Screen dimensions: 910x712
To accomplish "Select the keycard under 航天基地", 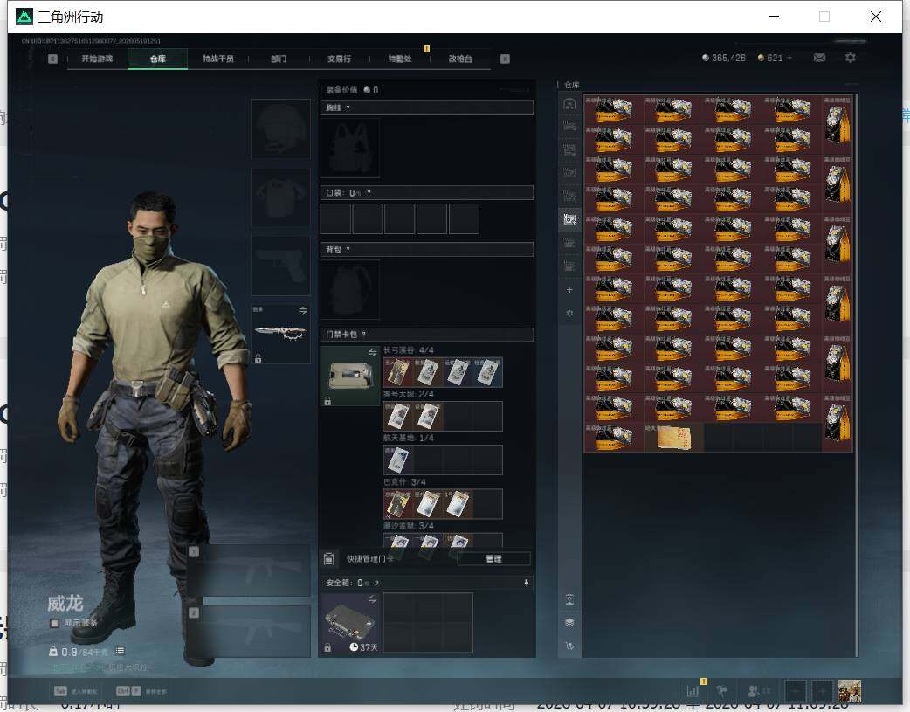I will [x=397, y=460].
